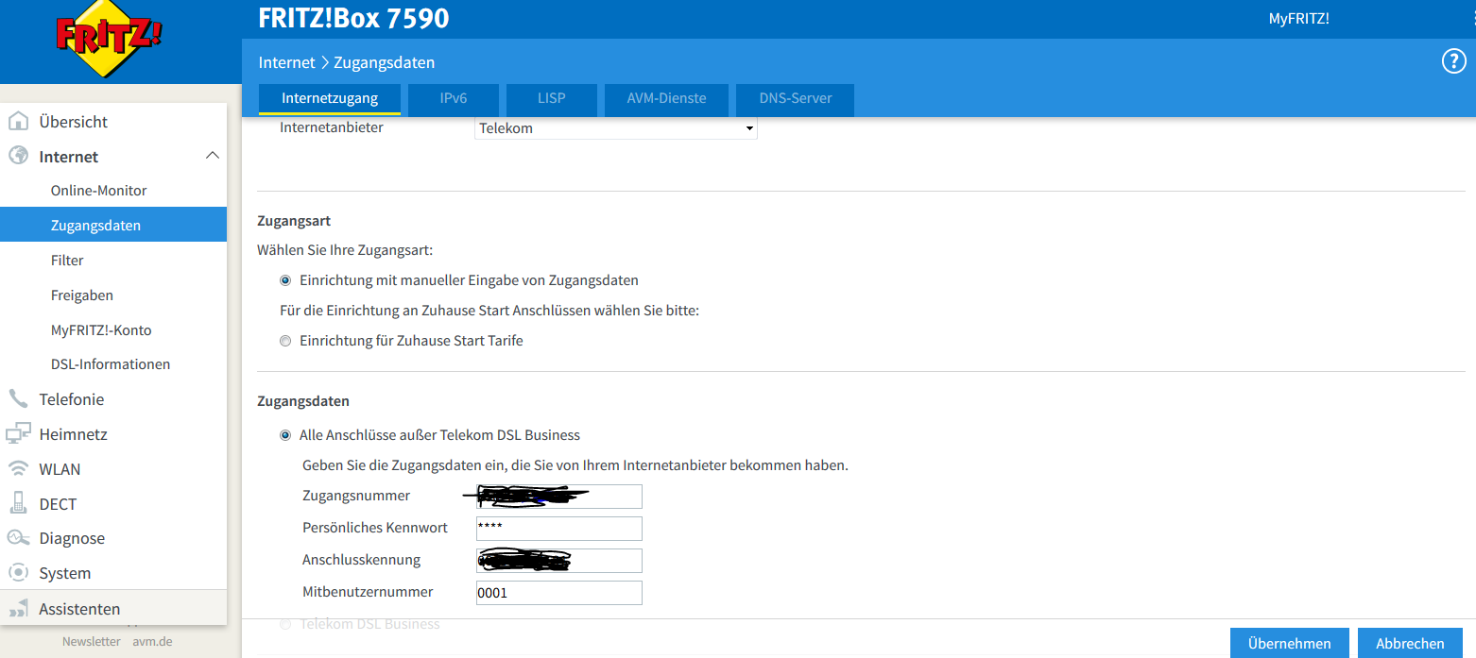Click the Übersicht home icon
This screenshot has width=1476, height=658.
(x=18, y=121)
